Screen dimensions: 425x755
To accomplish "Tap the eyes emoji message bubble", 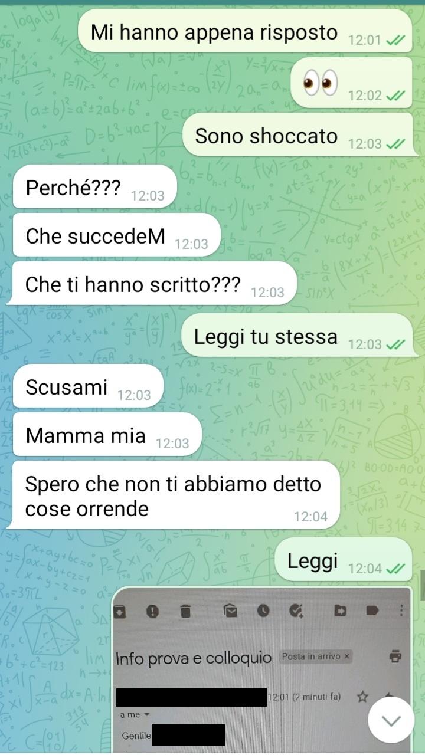I will pos(351,83).
